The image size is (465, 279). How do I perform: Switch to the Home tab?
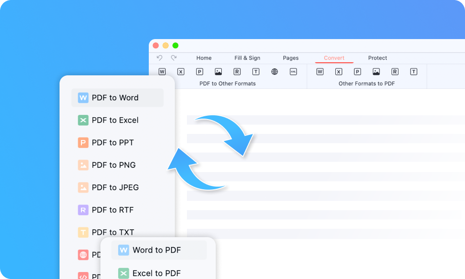pos(204,58)
